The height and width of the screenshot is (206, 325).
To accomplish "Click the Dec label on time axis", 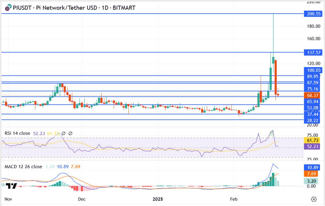I will 82,199.
